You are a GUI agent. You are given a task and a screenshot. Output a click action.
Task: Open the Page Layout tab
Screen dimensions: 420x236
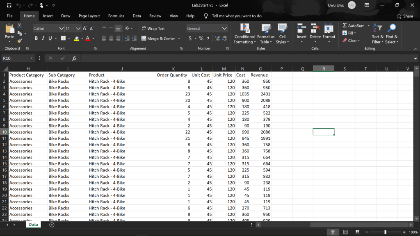(x=89, y=16)
